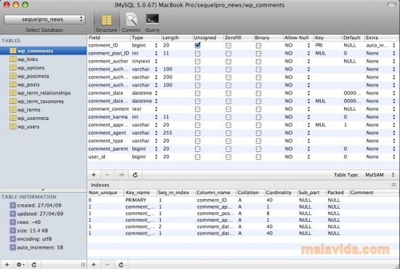Image resolution: width=400 pixels, height=269 pixels.
Task: Check Zerofill for comment_ID
Action: pyautogui.click(x=228, y=45)
